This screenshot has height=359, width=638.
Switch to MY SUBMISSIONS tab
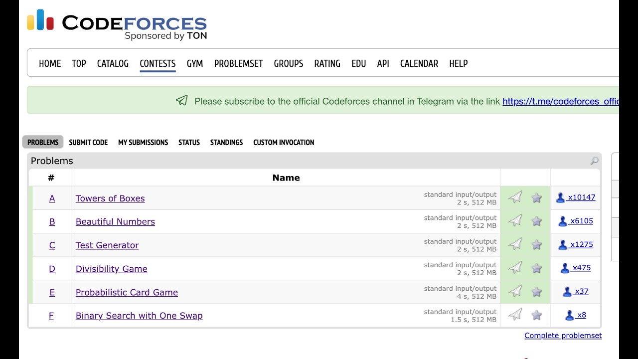coord(143,142)
